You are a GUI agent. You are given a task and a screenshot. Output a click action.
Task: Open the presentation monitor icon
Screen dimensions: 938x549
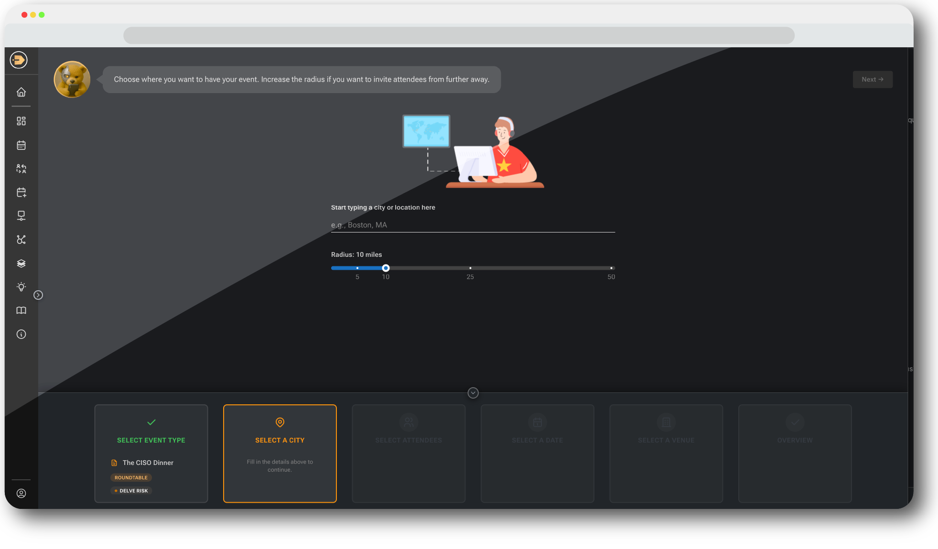point(21,215)
